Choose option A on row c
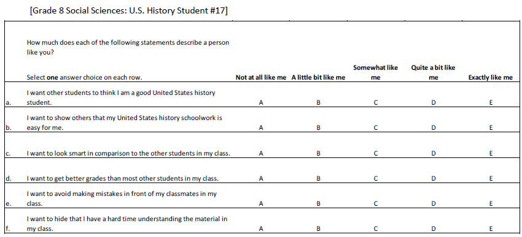Image resolution: width=522 pixels, height=237 pixels. (x=261, y=153)
